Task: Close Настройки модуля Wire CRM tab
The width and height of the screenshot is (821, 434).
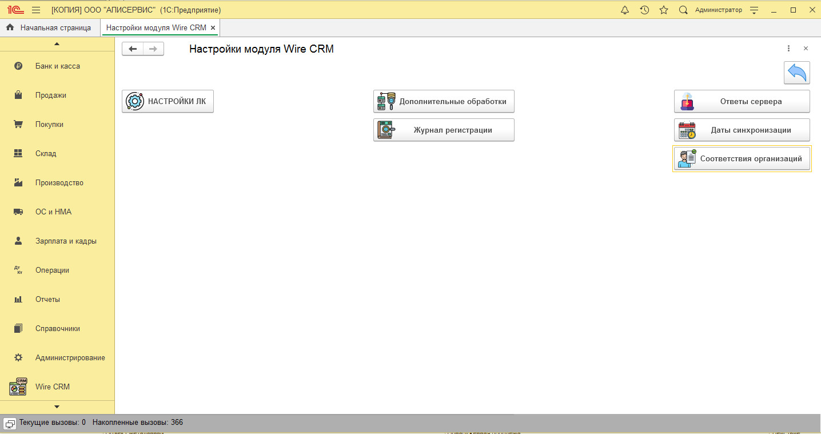Action: click(213, 27)
